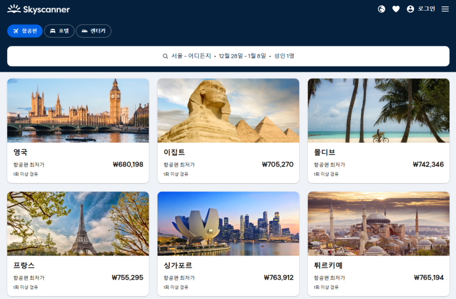This screenshot has width=456, height=299.
Task: Open the 프랑스 Eiffel Tower photo
Action: click(78, 224)
